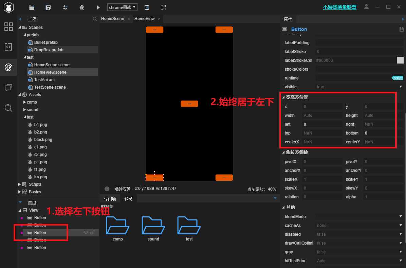Click the bottom value input field
Image resolution: width=406 pixels, height=268 pixels.
(384, 133)
